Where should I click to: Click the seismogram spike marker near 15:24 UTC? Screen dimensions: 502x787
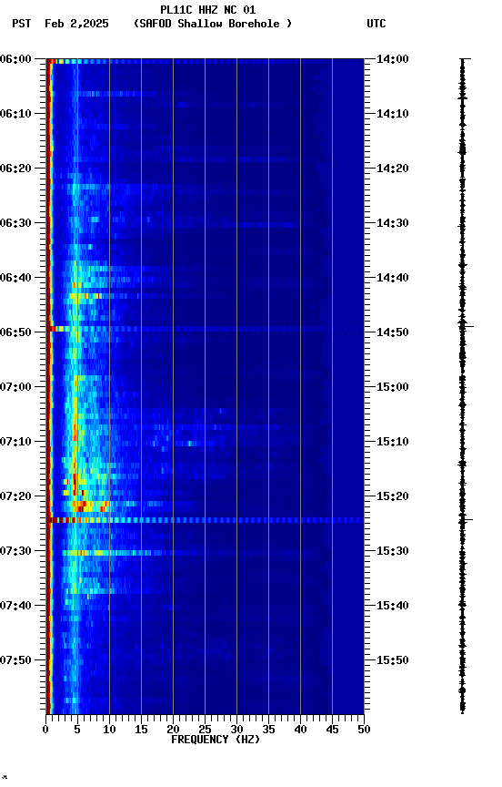coord(465,520)
